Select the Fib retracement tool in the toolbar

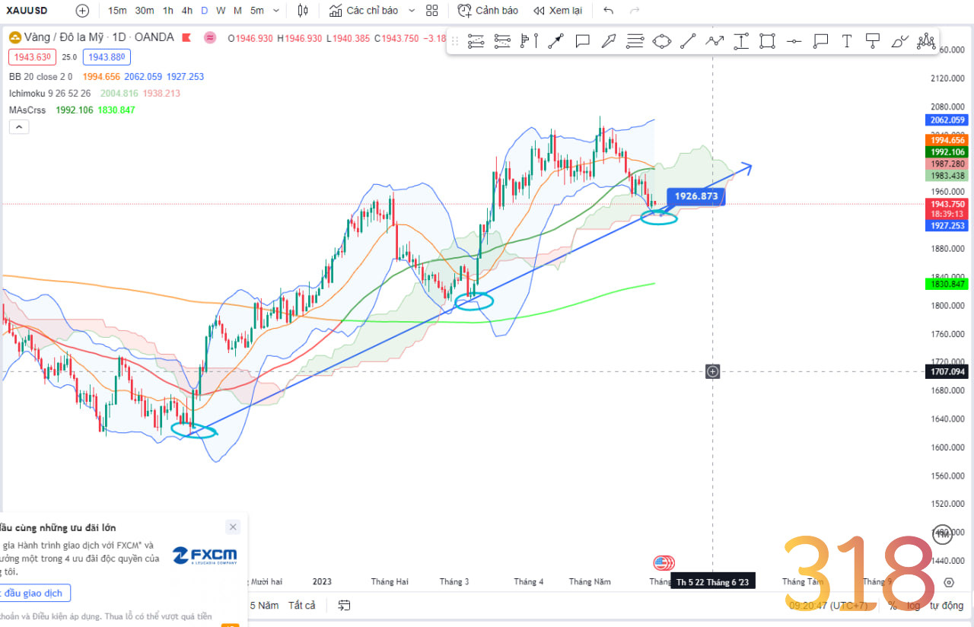pos(476,41)
